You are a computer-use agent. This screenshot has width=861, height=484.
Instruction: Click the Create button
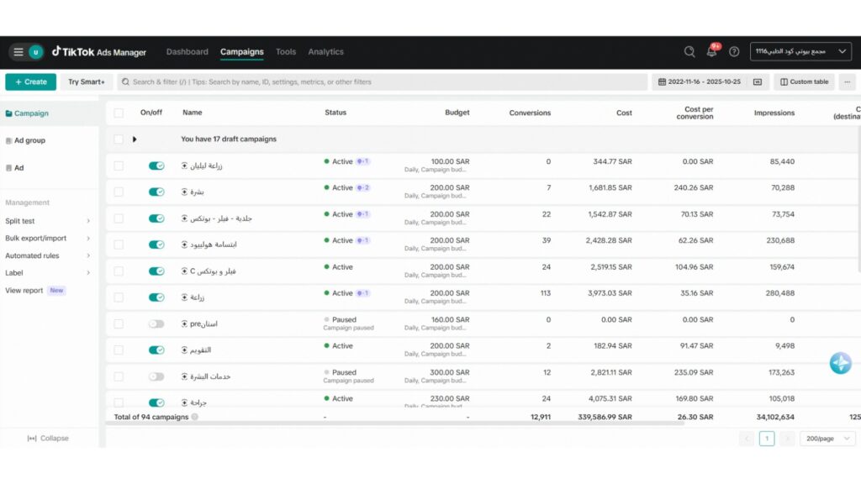[31, 82]
